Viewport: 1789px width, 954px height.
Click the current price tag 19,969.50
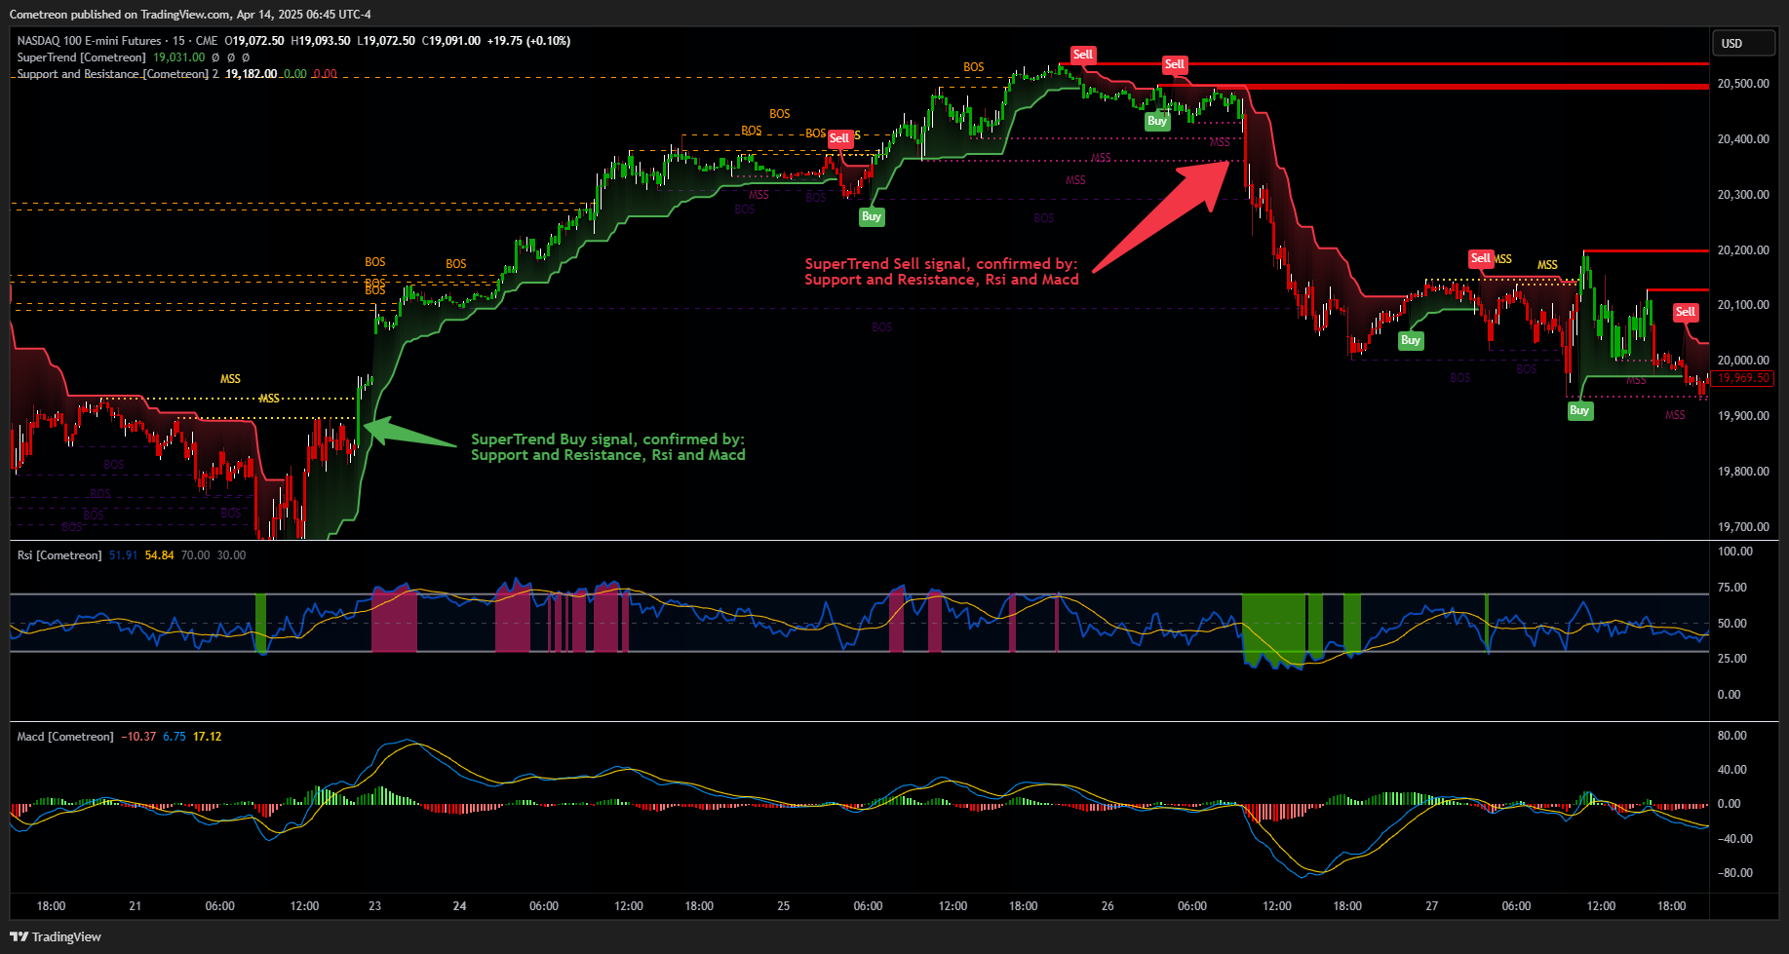(1743, 378)
